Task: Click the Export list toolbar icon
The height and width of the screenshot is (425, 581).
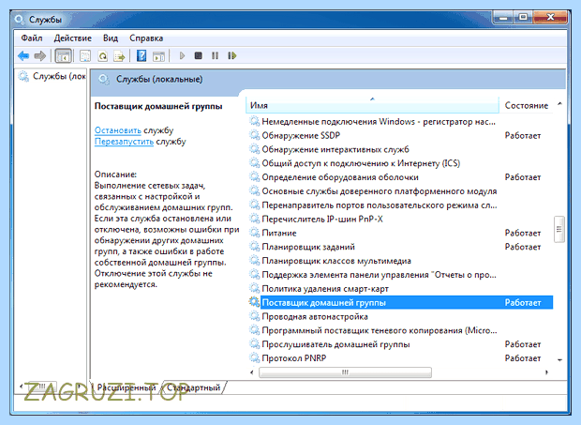Action: click(119, 56)
